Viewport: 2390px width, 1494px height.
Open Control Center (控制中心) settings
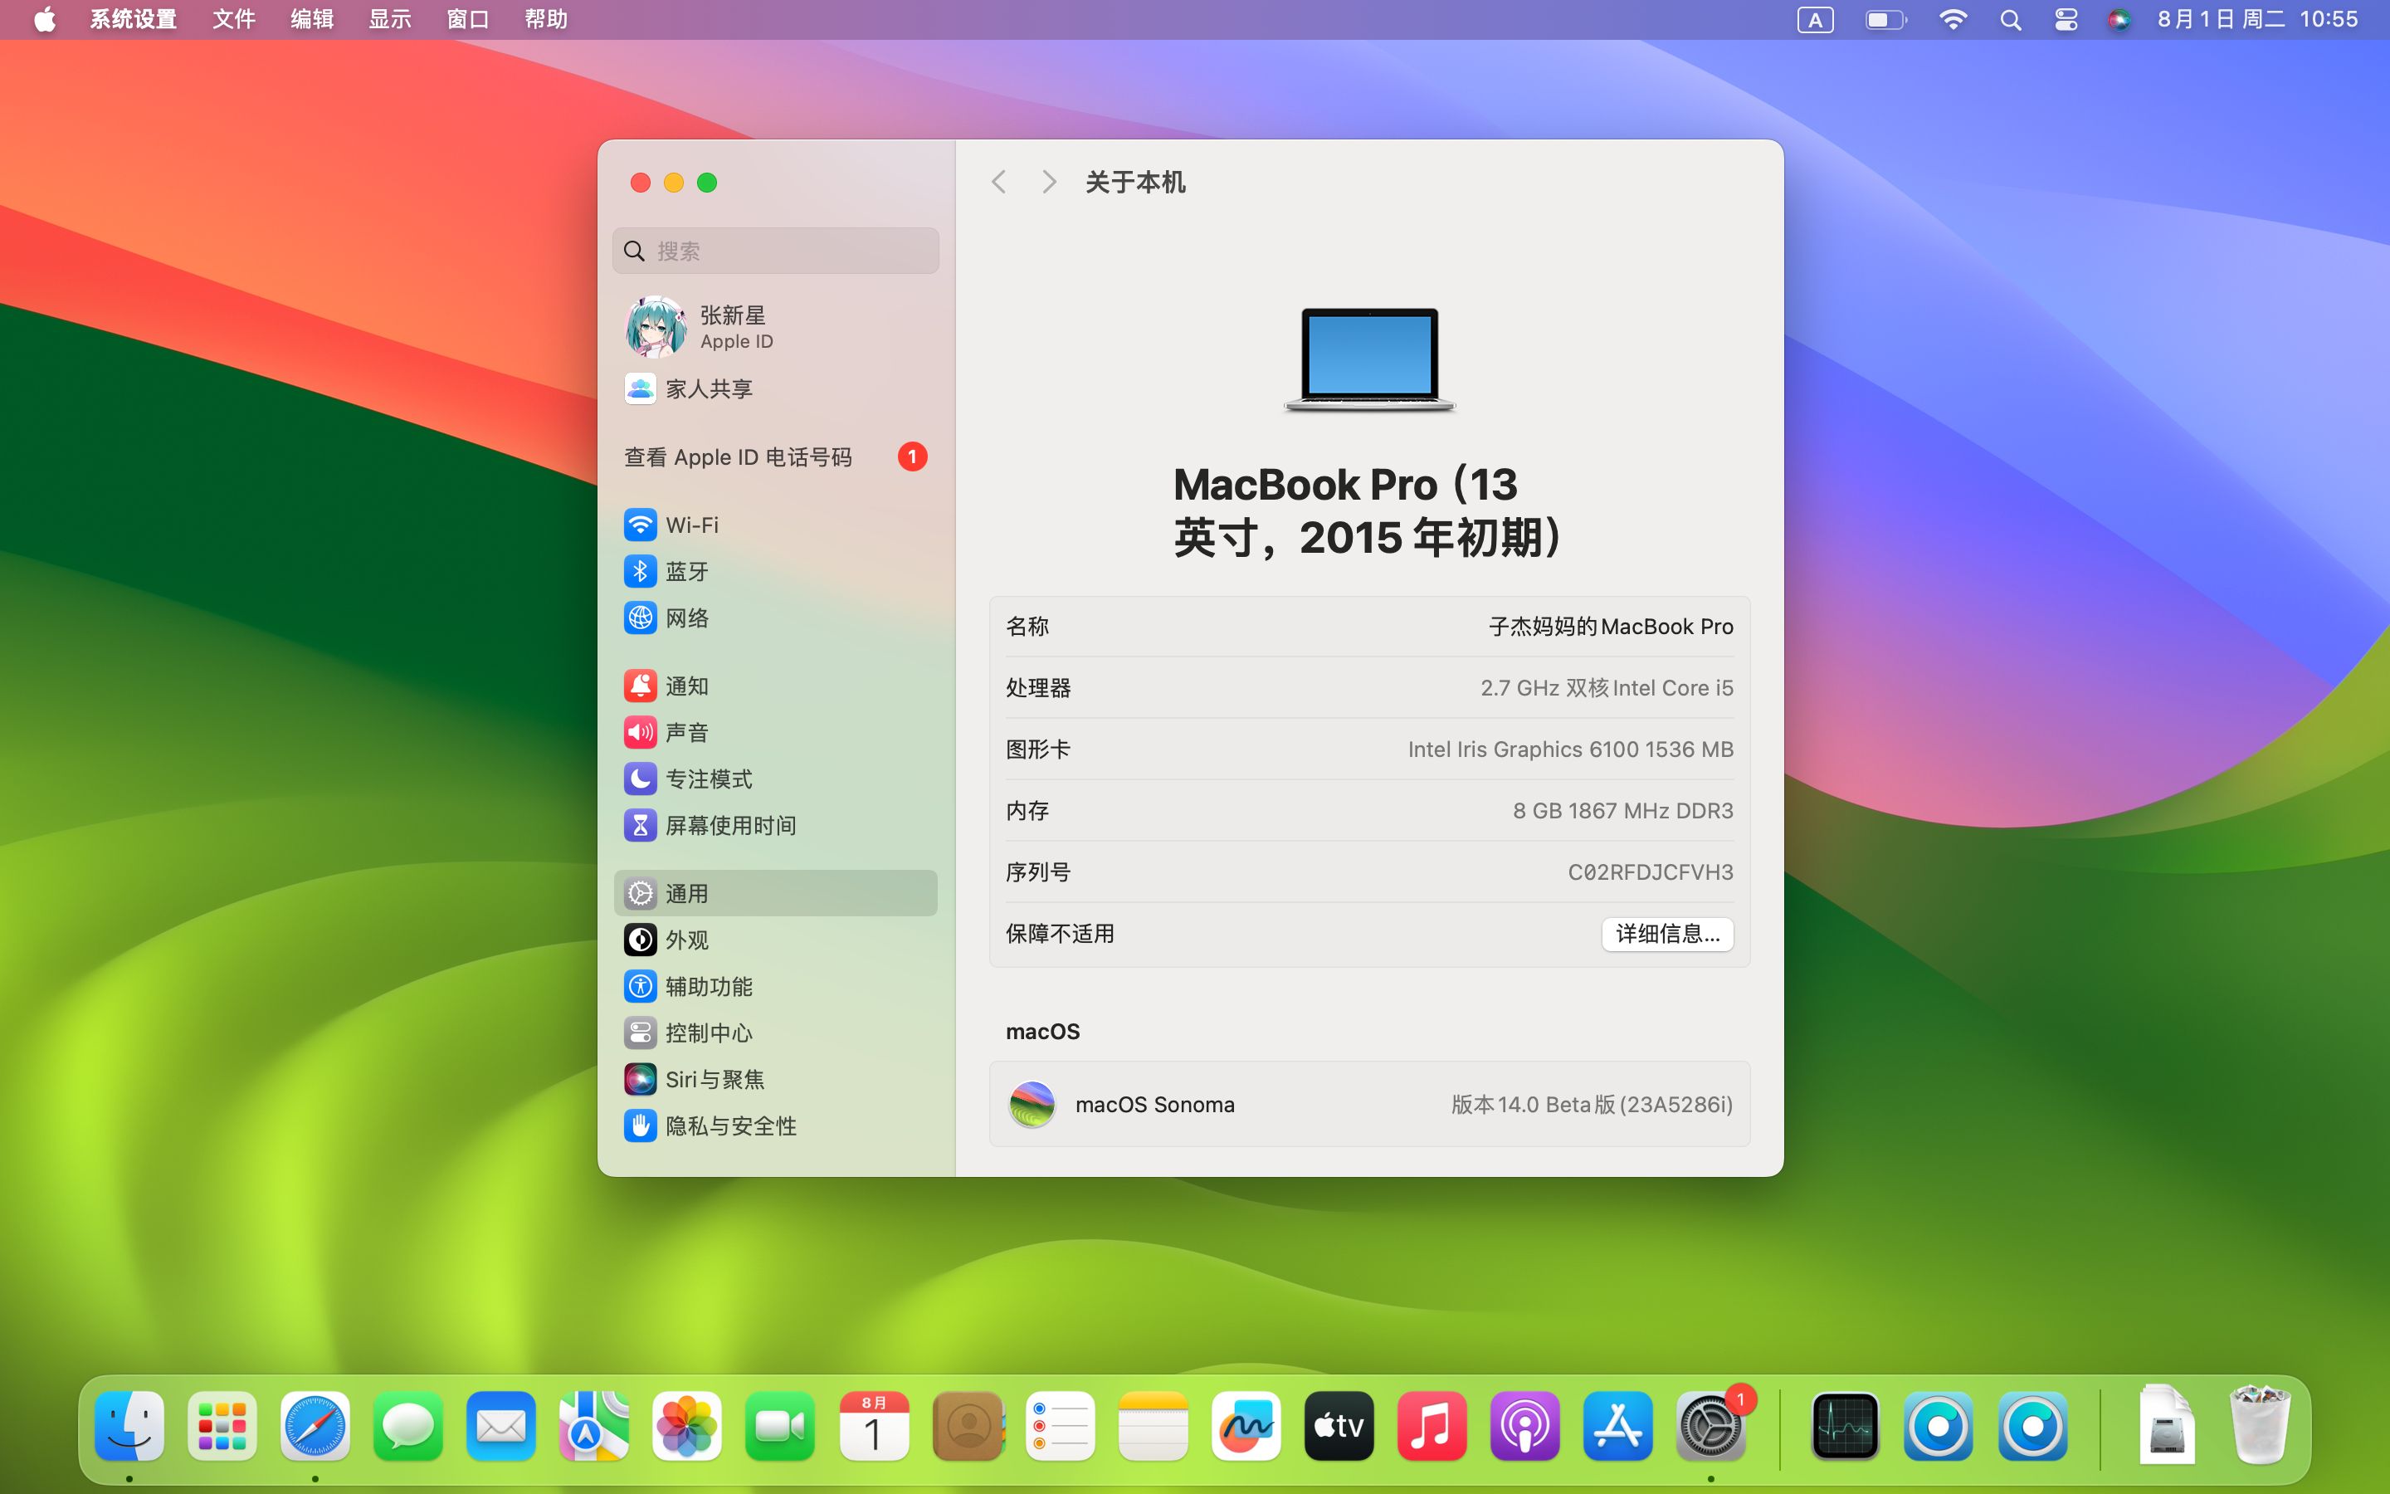click(775, 1033)
